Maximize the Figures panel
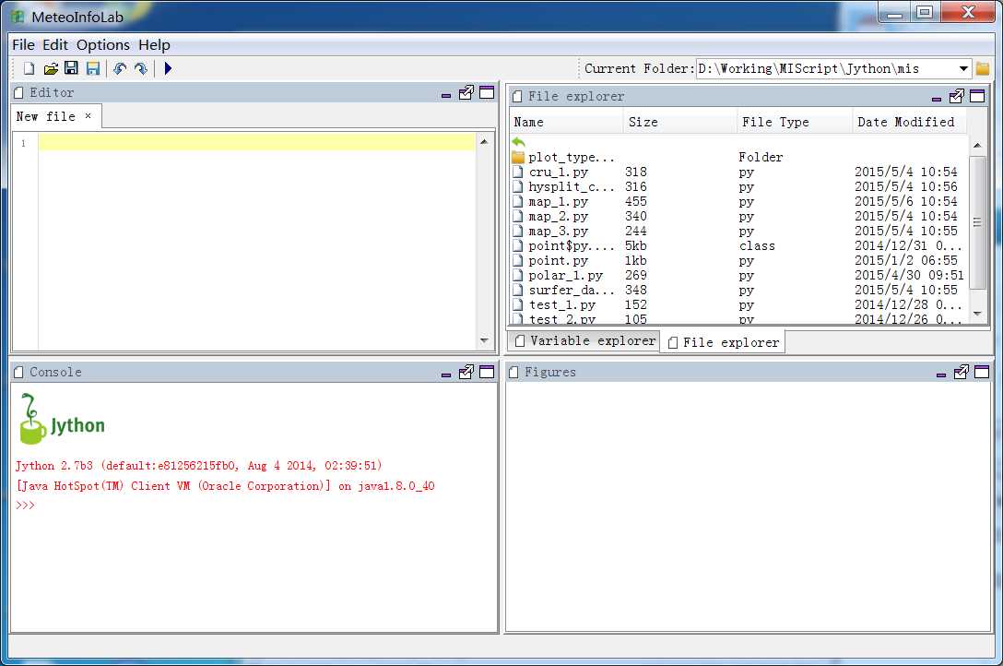This screenshot has height=666, width=1003. click(x=982, y=372)
